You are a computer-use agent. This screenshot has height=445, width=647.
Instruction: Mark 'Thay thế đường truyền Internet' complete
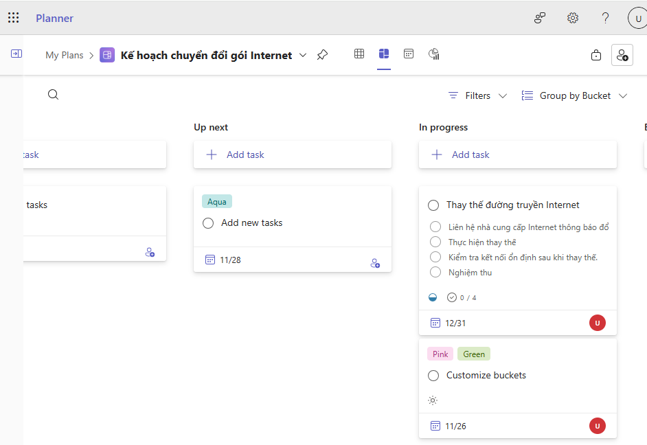tap(433, 205)
